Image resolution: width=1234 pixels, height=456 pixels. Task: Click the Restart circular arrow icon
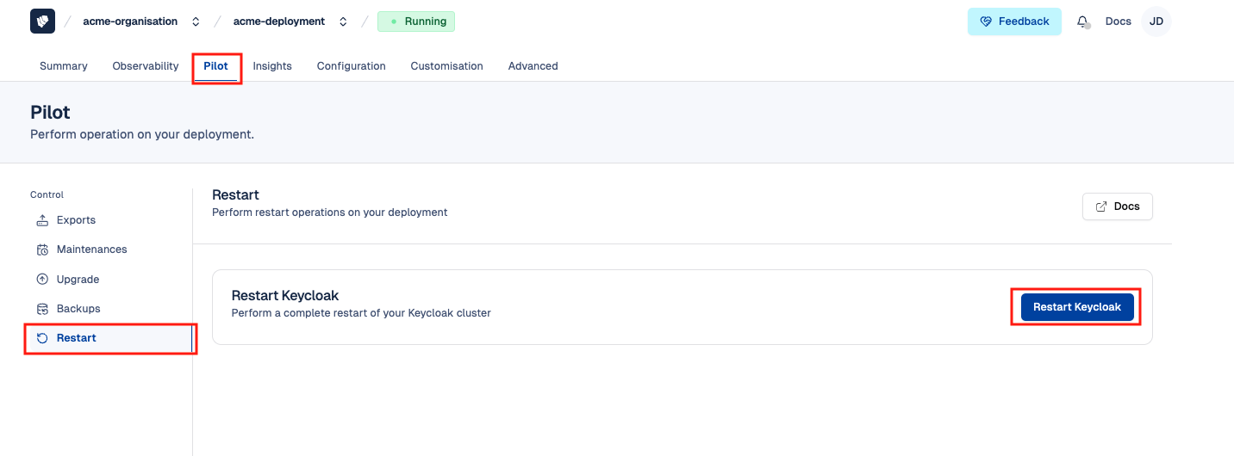pos(42,338)
